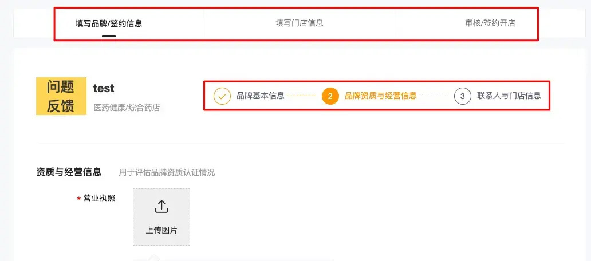Click the red required asterisk beside 营业执照
Viewport: 591px width, 261px height.
[79, 199]
